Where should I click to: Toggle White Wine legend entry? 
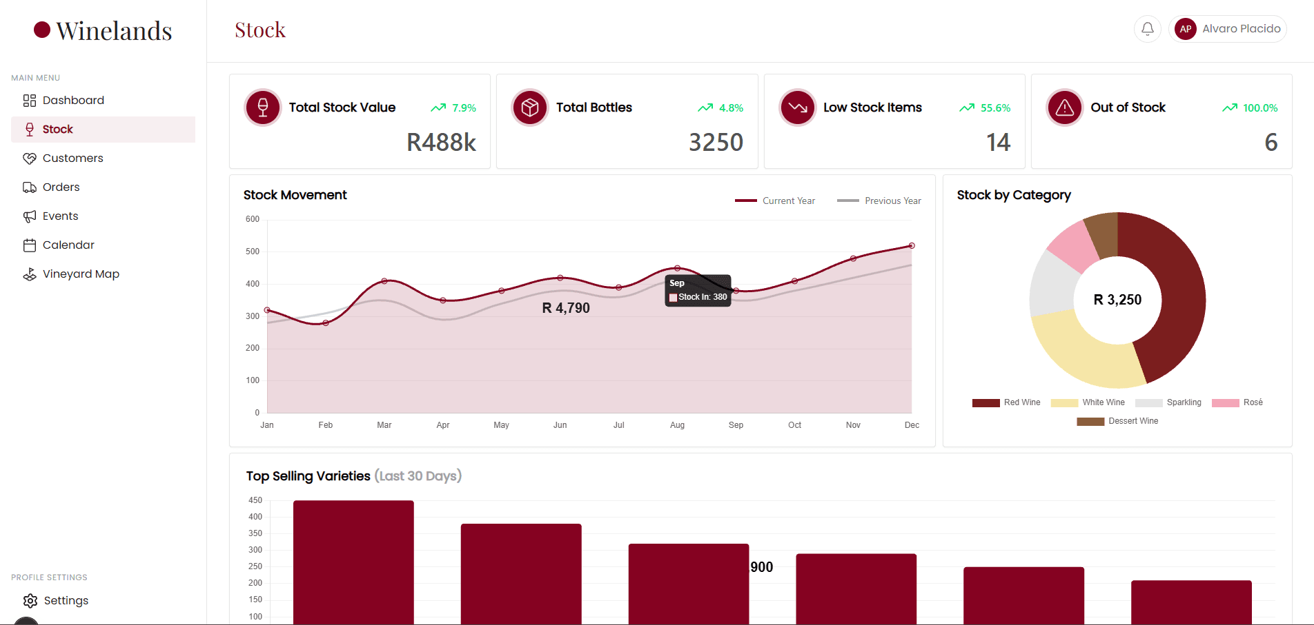tap(1088, 402)
